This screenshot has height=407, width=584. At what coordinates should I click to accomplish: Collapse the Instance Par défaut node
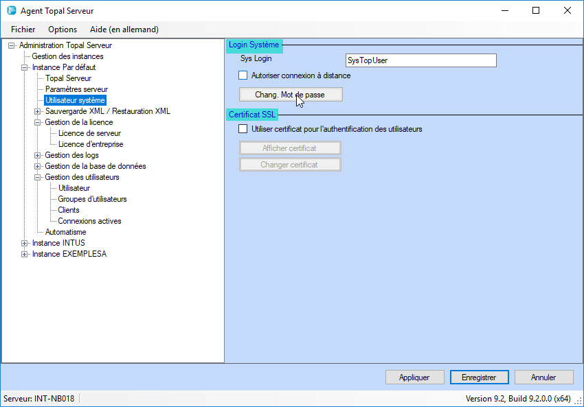(25, 67)
